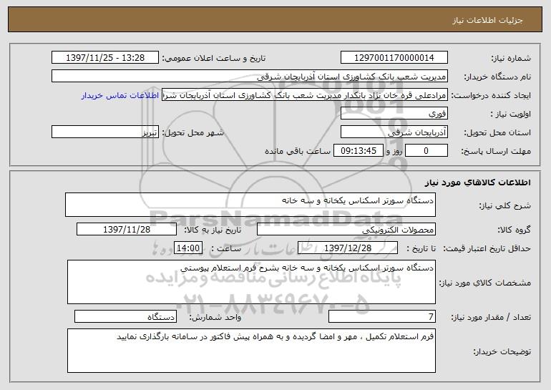This screenshot has height=390, width=551.
Task: Click the گروه کالا label
Action: pos(514,230)
